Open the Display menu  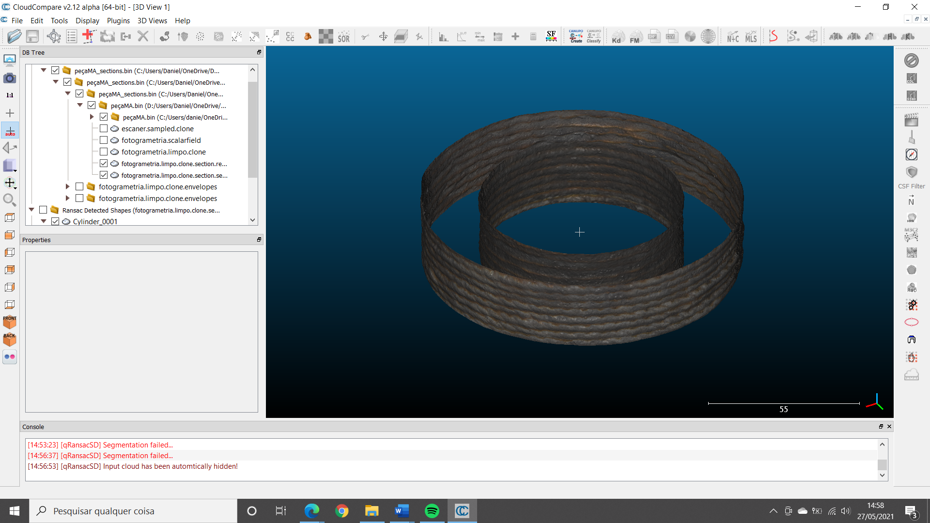pyautogui.click(x=87, y=21)
